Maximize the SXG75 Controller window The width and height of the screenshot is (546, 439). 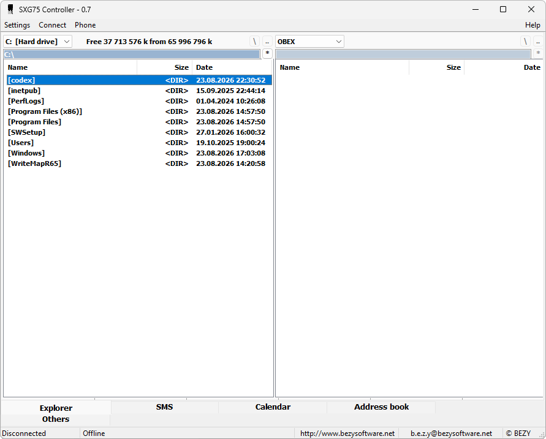click(x=503, y=9)
